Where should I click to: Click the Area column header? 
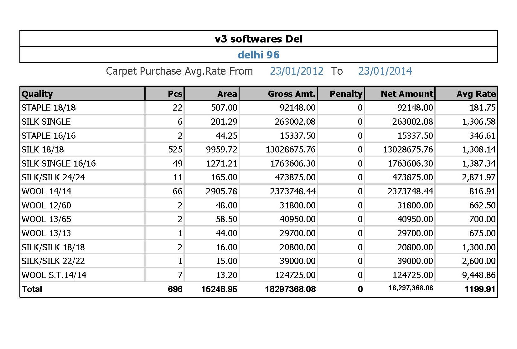point(227,94)
